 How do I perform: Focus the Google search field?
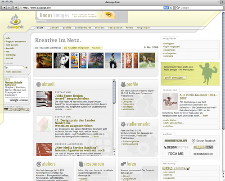tap(199, 8)
